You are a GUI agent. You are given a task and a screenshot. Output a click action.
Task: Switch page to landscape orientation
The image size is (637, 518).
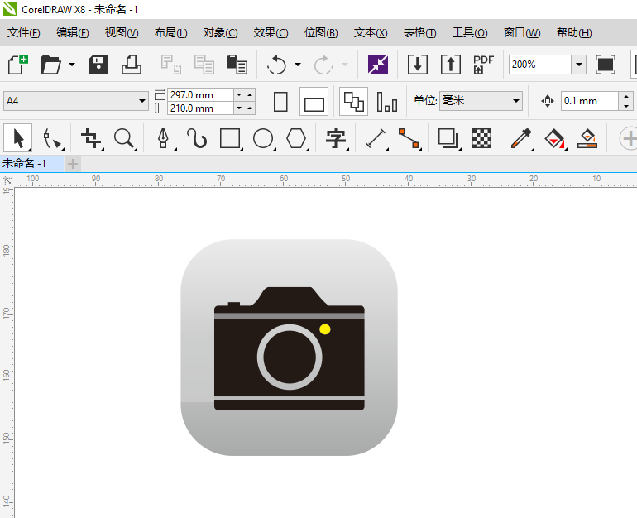point(314,102)
